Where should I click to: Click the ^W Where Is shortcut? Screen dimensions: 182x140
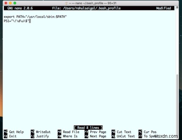[67, 136]
